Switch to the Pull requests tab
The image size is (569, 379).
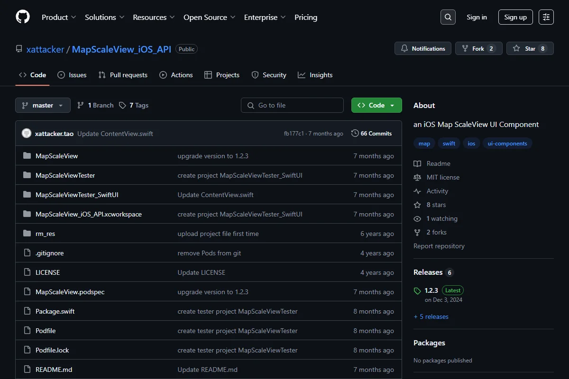(123, 75)
